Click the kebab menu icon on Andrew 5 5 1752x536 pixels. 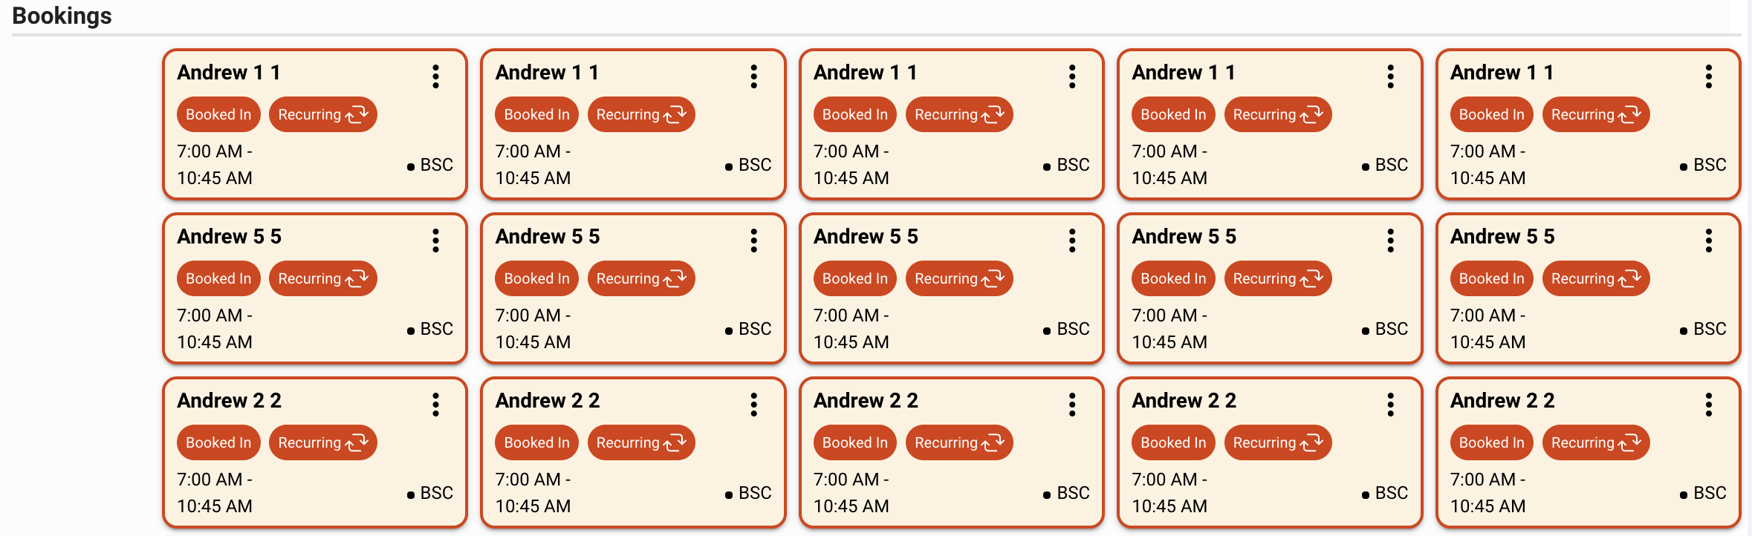tap(435, 241)
